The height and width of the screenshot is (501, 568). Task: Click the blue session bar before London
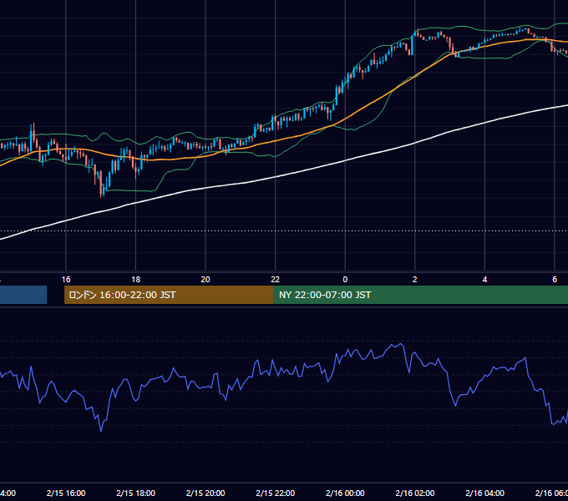tap(23, 295)
